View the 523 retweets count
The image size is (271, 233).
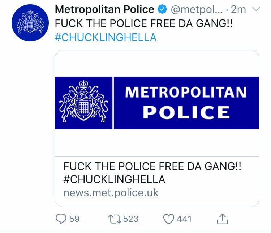131,219
